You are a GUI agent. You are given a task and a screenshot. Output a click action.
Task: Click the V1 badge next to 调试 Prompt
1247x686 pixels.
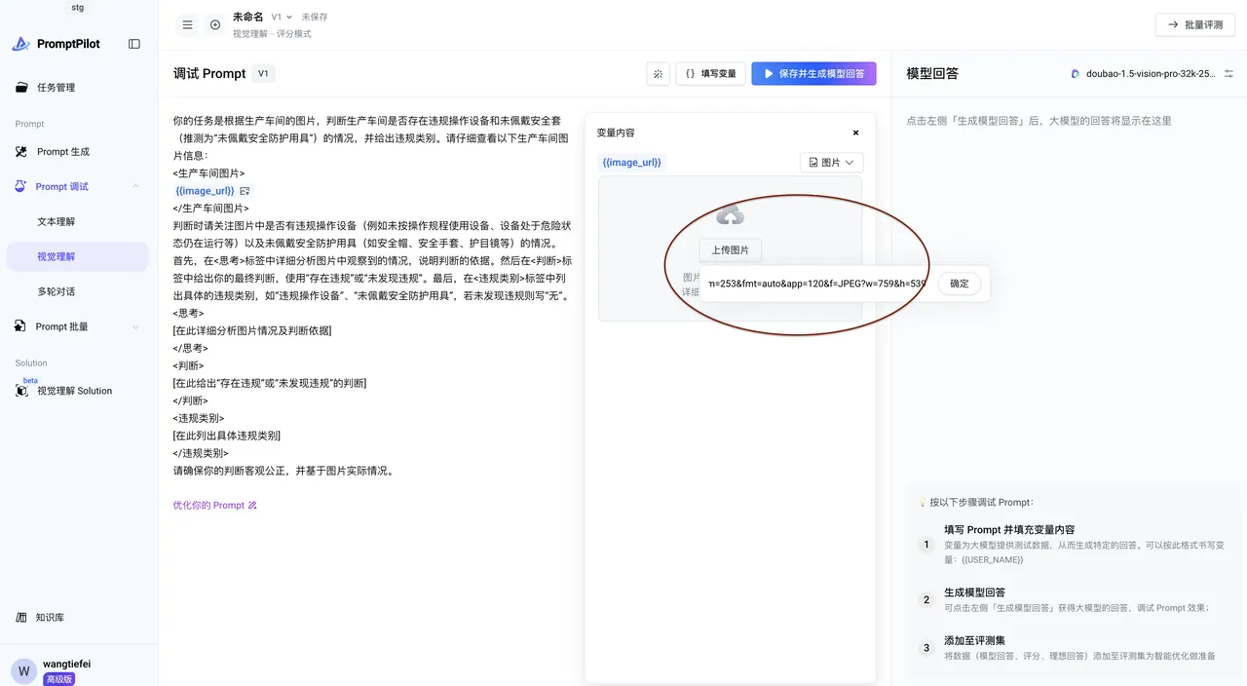click(x=263, y=73)
